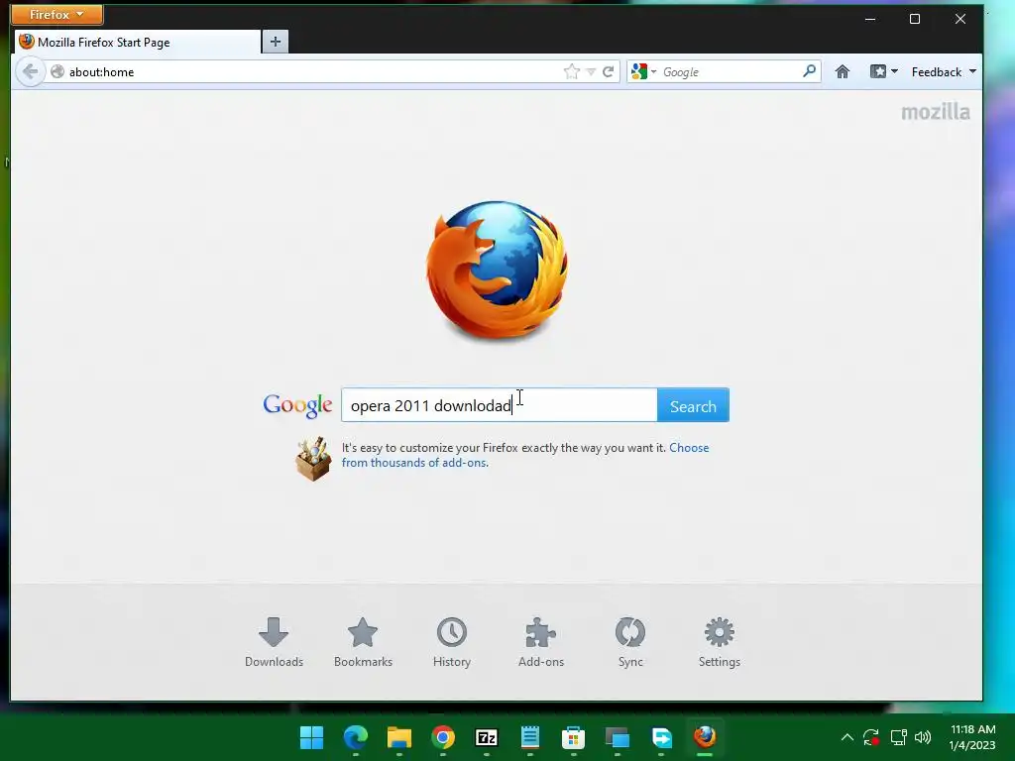
Task: Click the network tray icon
Action: (x=898, y=737)
